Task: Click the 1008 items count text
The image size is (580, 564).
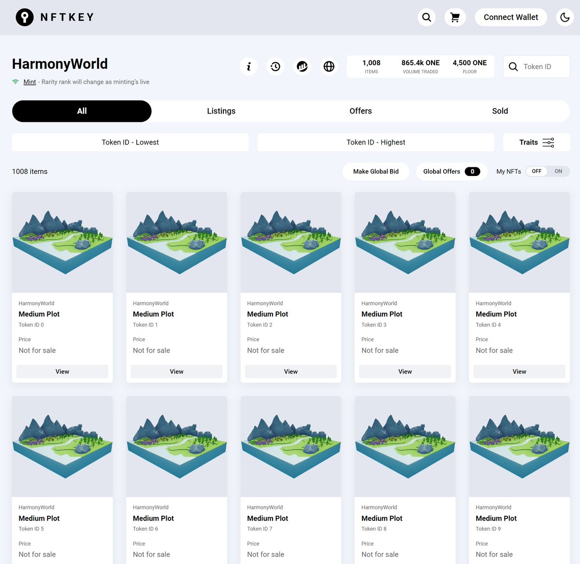Action: 30,172
